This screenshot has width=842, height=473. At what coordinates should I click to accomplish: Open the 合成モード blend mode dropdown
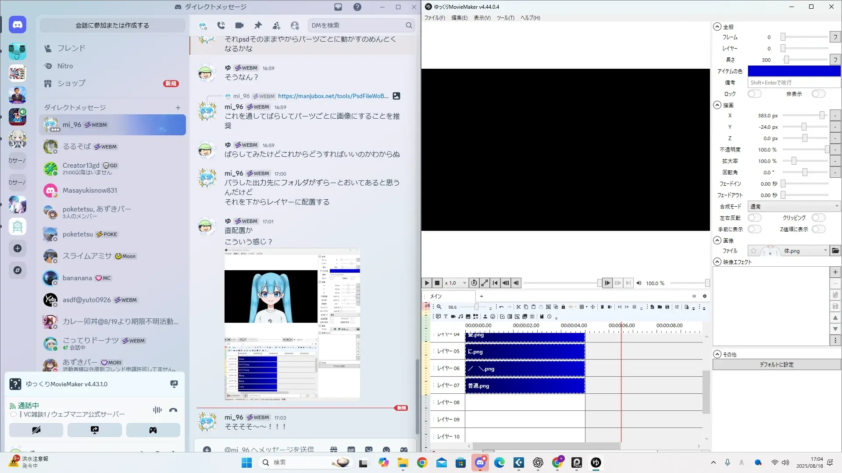point(794,206)
